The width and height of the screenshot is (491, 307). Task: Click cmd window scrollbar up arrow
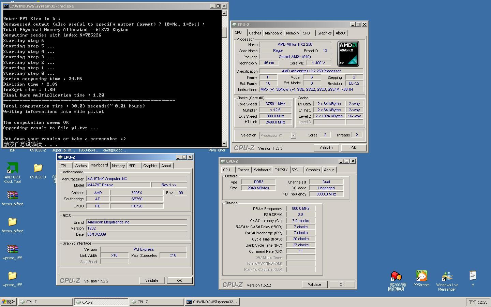tap(224, 13)
